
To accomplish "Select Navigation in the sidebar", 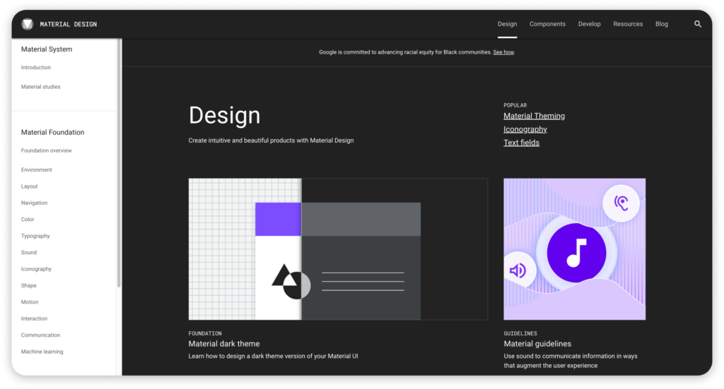I will click(x=34, y=203).
